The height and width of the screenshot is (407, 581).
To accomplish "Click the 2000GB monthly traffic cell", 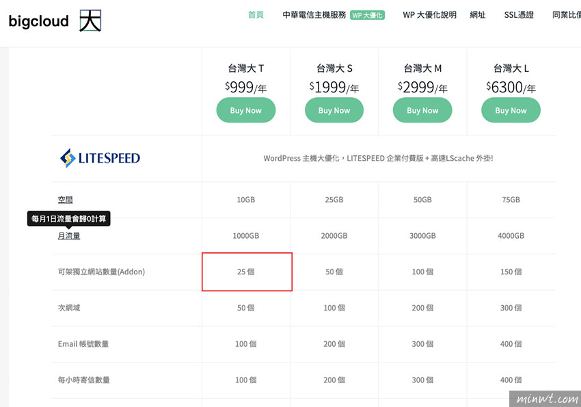I will point(334,236).
